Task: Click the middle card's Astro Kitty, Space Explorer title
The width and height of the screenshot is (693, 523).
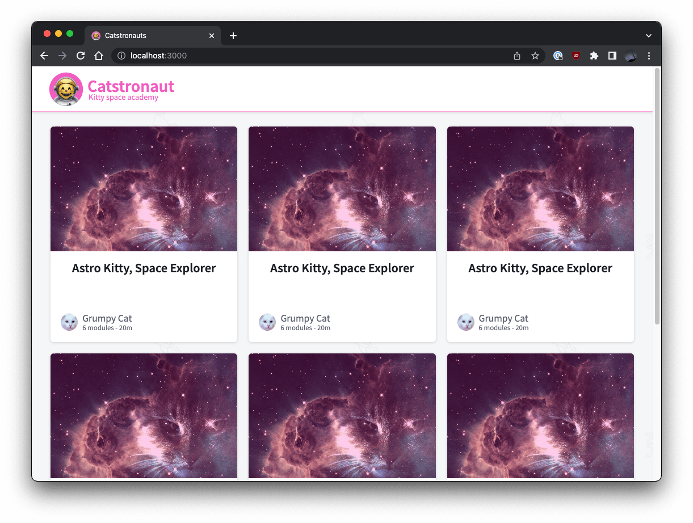Action: tap(342, 268)
